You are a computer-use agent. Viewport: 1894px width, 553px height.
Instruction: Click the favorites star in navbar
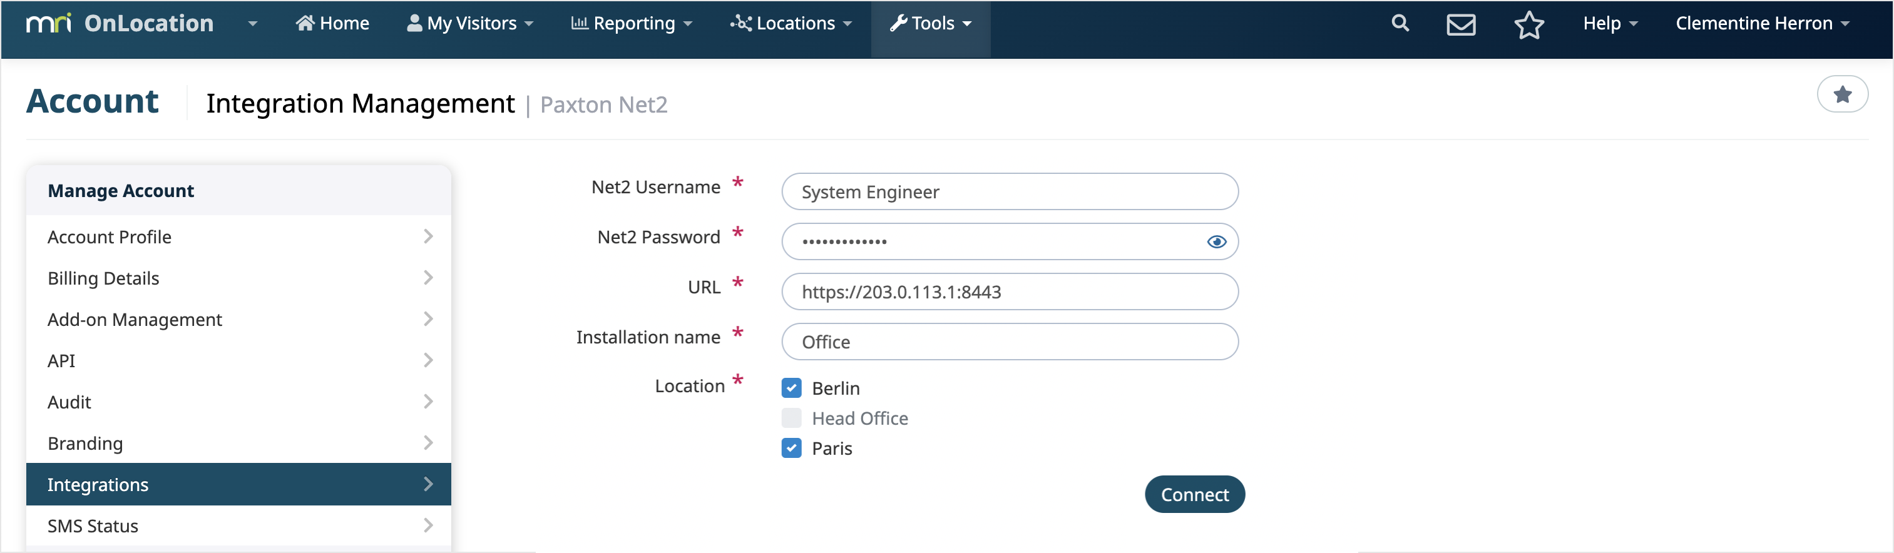tap(1528, 24)
